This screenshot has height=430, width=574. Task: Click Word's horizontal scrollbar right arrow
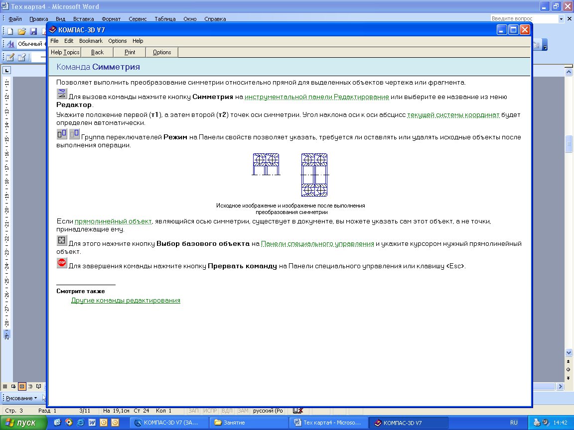click(560, 387)
